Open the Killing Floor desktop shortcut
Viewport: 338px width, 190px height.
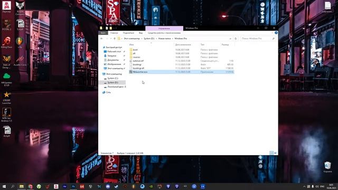pyautogui.click(x=7, y=42)
